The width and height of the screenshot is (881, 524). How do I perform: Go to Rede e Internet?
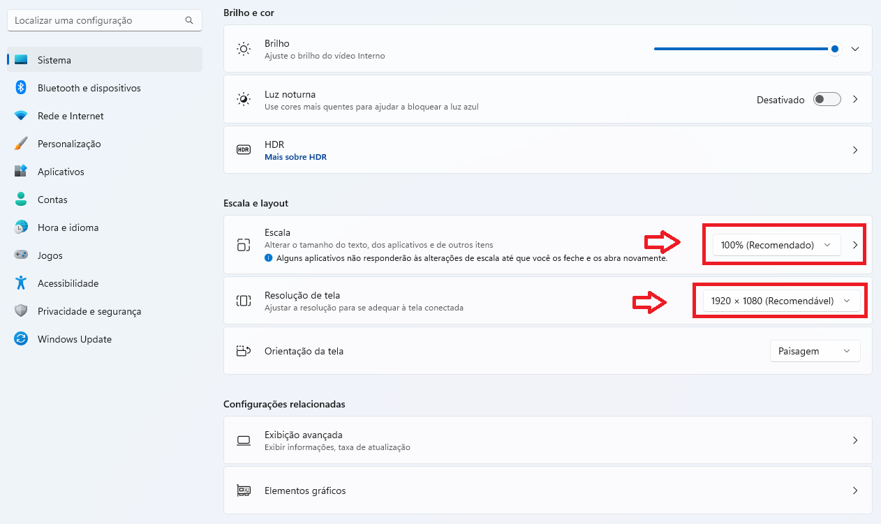(105, 116)
